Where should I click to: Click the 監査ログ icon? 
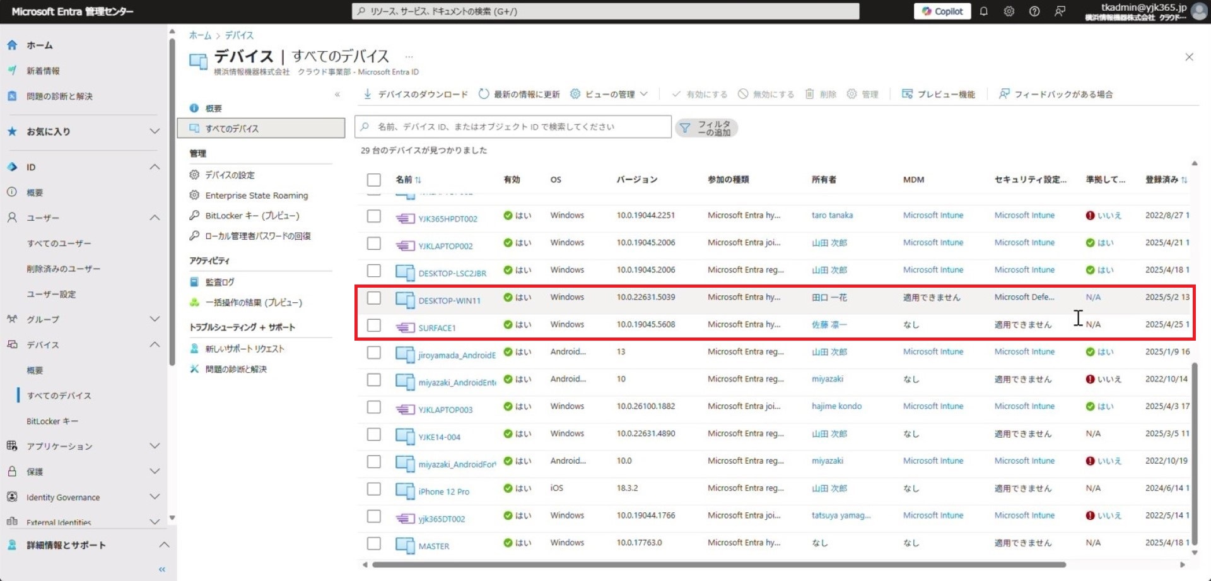[194, 282]
